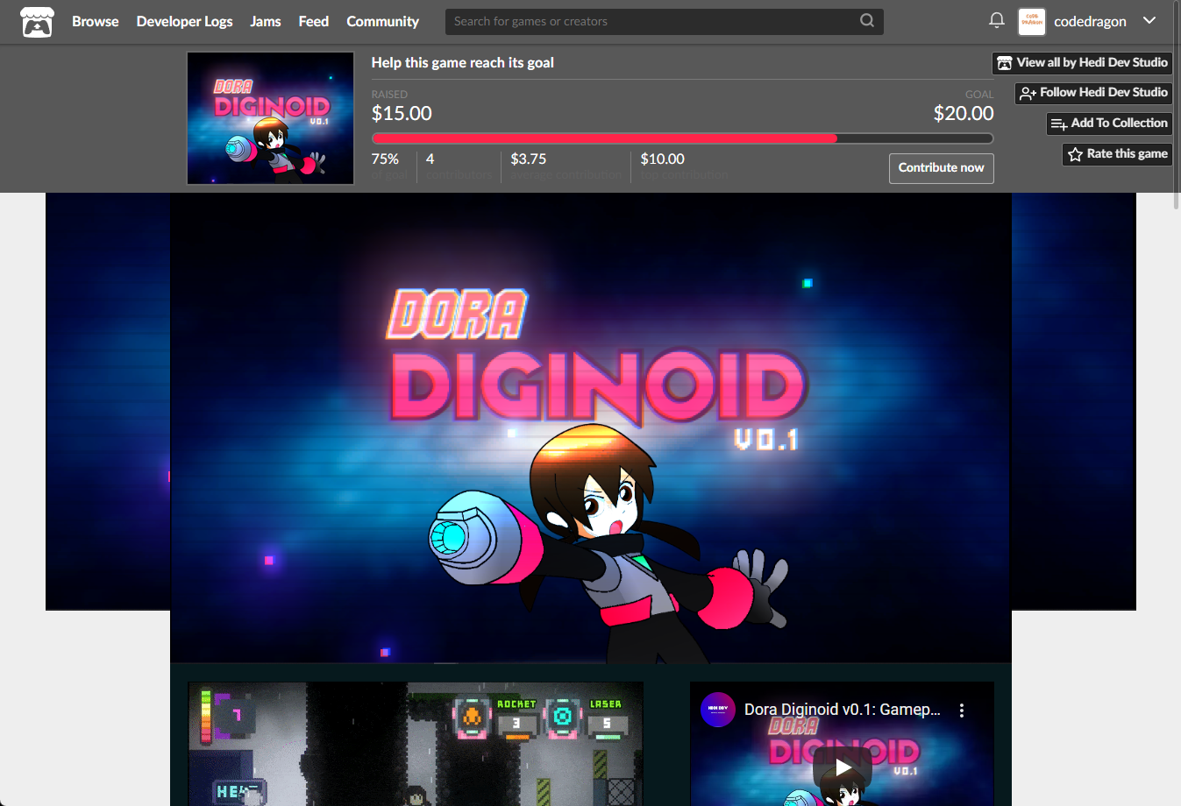1181x806 pixels.
Task: Expand the account dropdown chevron
Action: (1149, 21)
